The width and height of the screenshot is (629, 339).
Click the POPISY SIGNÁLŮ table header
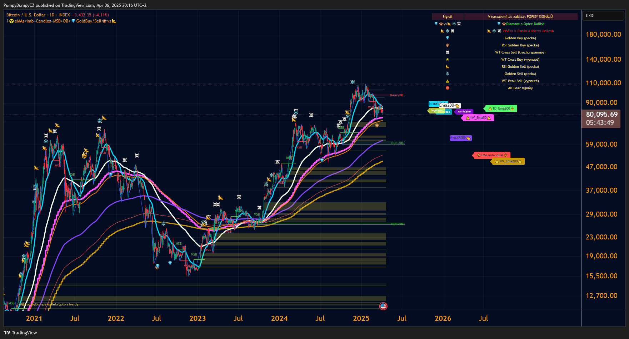click(x=520, y=16)
